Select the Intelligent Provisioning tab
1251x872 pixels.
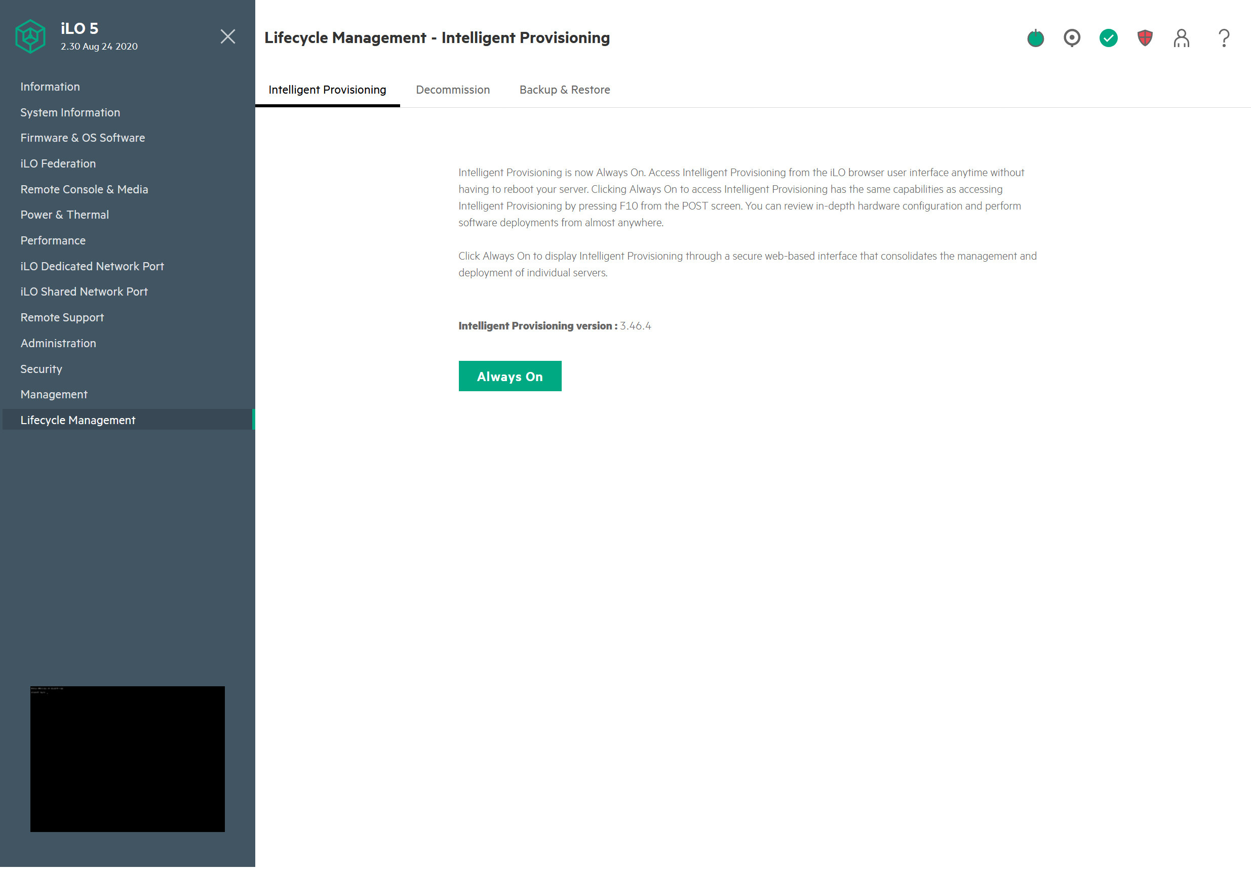coord(327,90)
